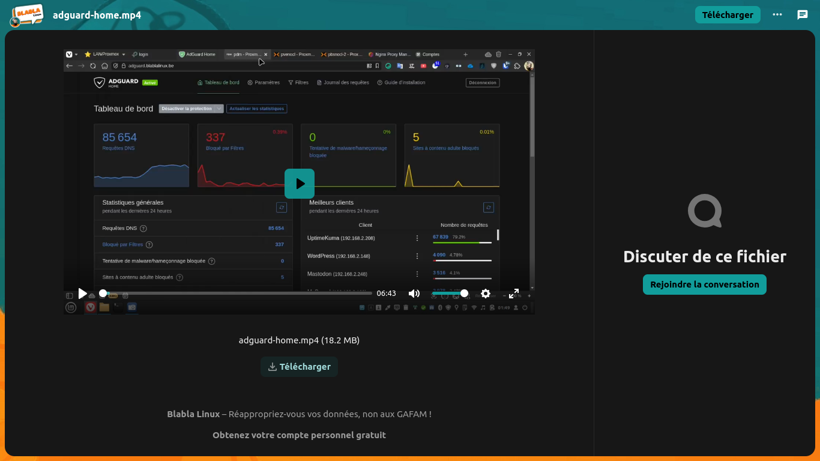The width and height of the screenshot is (820, 461).
Task: Enter fullscreen mode for the video
Action: 514,294
